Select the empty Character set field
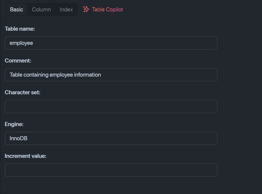The height and width of the screenshot is (194, 262). coord(111,107)
